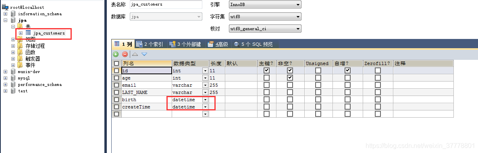Collapse the jpa database node

[6, 20]
